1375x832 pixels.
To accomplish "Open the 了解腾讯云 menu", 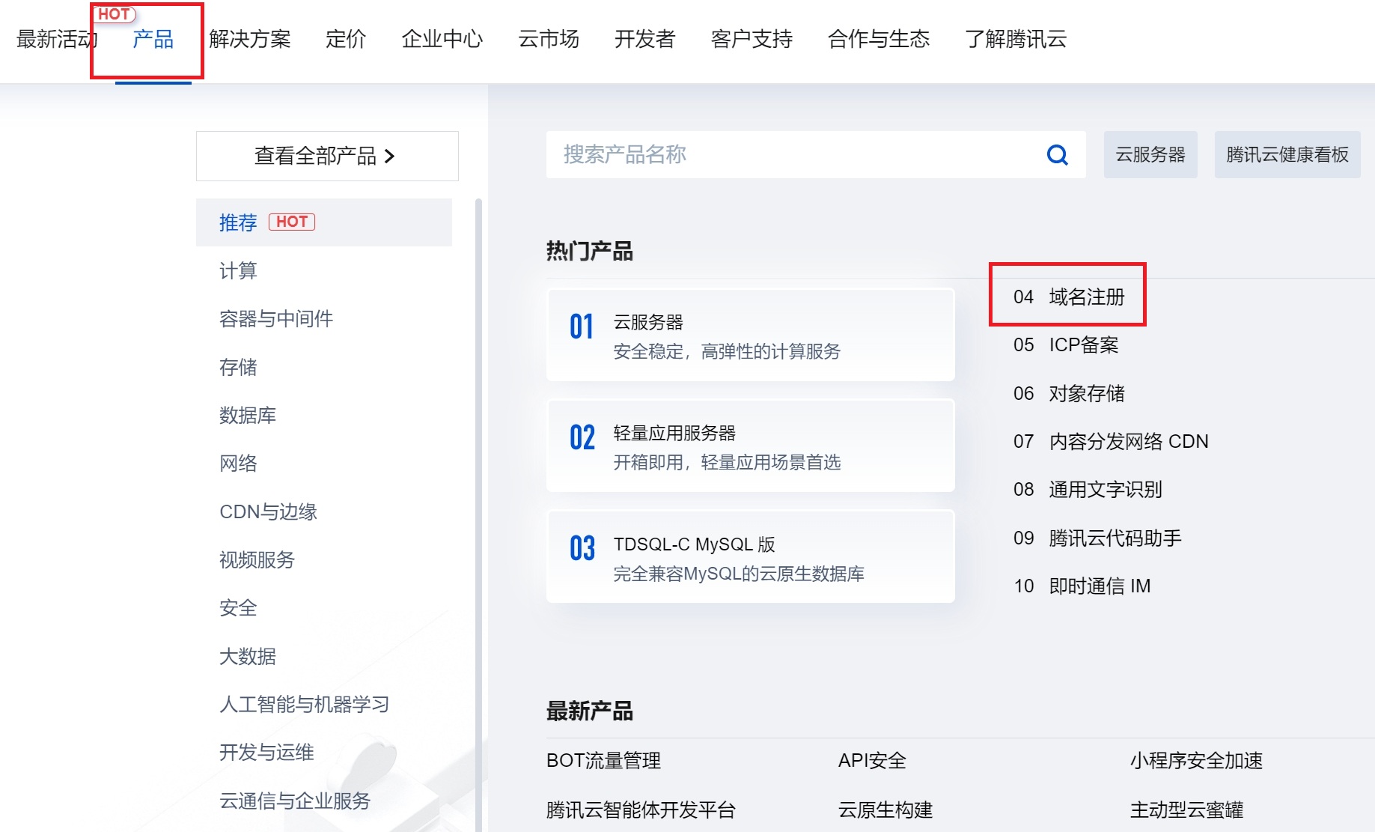I will pyautogui.click(x=1016, y=39).
